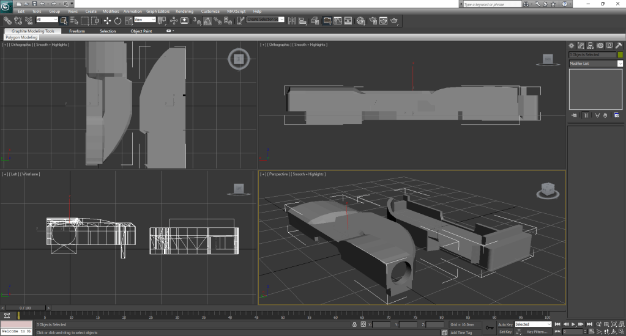The width and height of the screenshot is (626, 336).
Task: Activate the Rotate tool in toolbar
Action: (x=118, y=21)
